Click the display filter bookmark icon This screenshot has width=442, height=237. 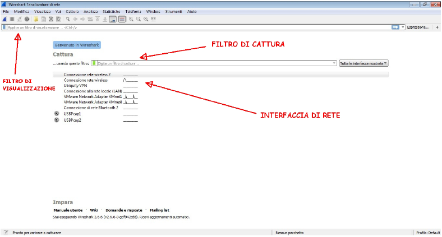[x=4, y=27]
